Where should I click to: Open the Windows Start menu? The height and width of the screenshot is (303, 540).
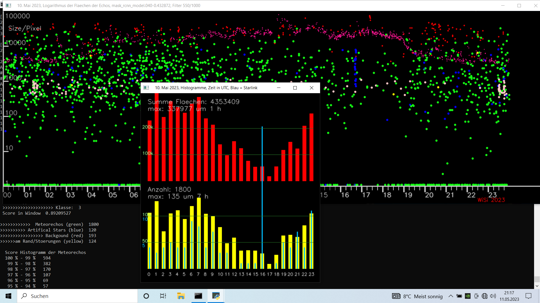pyautogui.click(x=8, y=296)
